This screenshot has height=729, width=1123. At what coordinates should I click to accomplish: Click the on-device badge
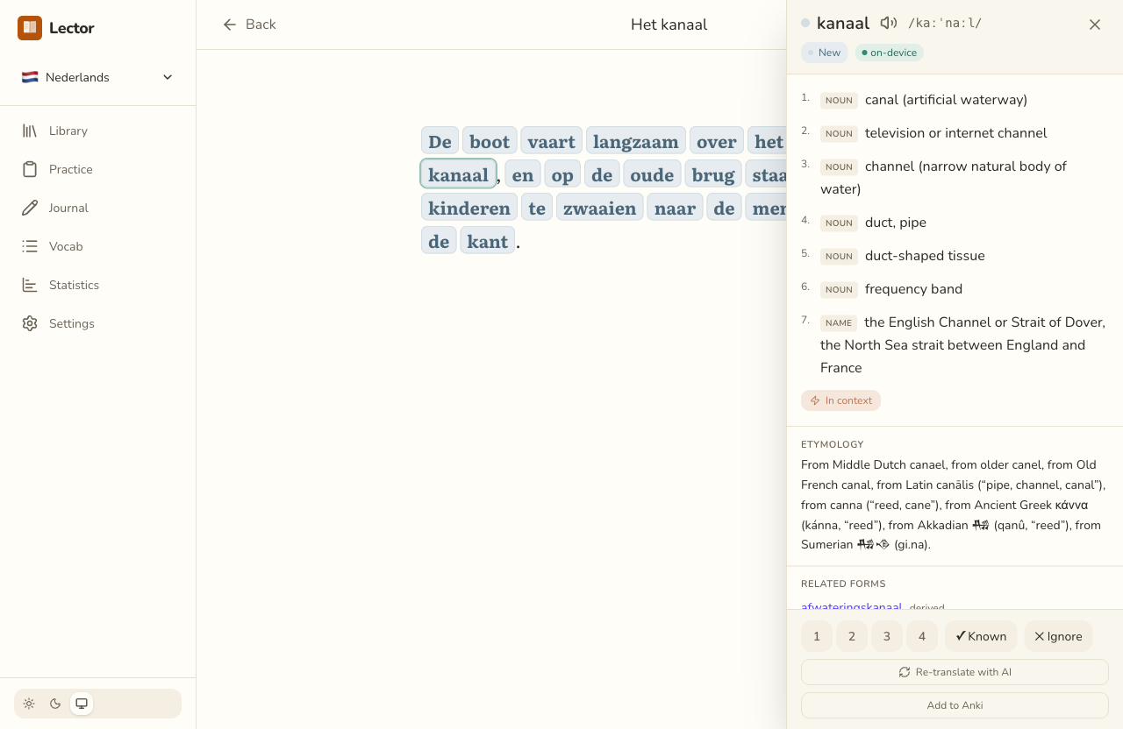[890, 53]
